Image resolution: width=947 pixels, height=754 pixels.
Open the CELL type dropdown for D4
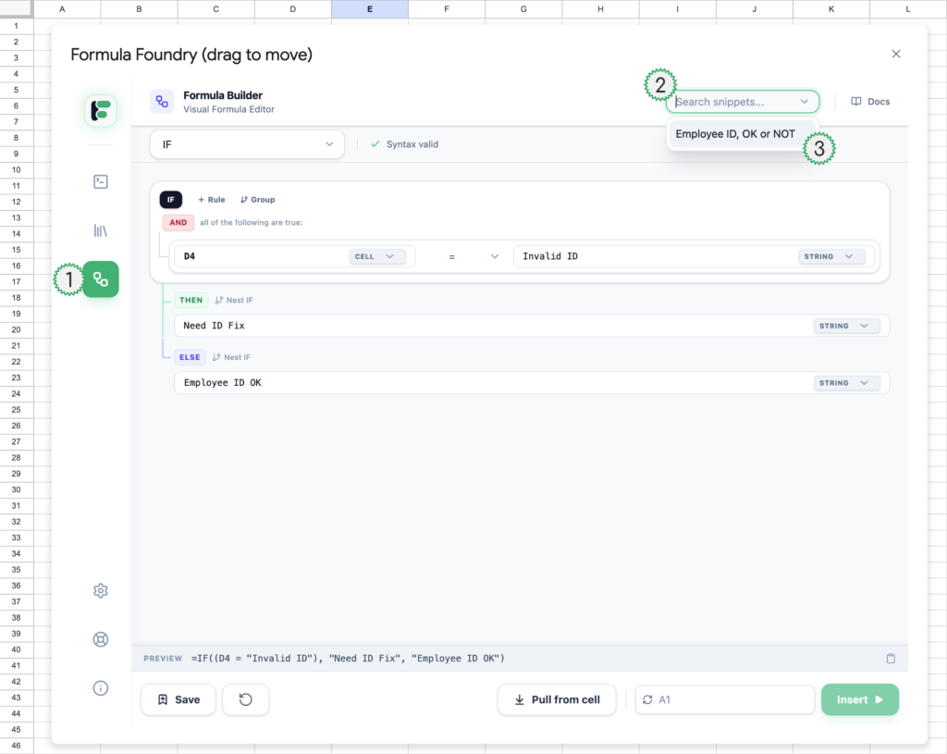(376, 256)
